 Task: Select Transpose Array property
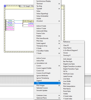coord(47,46)
